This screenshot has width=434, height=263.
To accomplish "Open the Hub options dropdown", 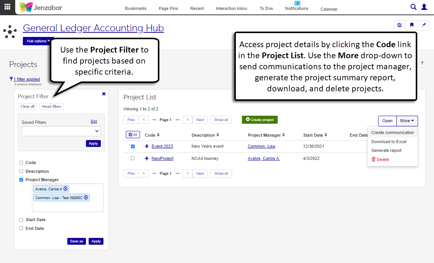I will [38, 41].
